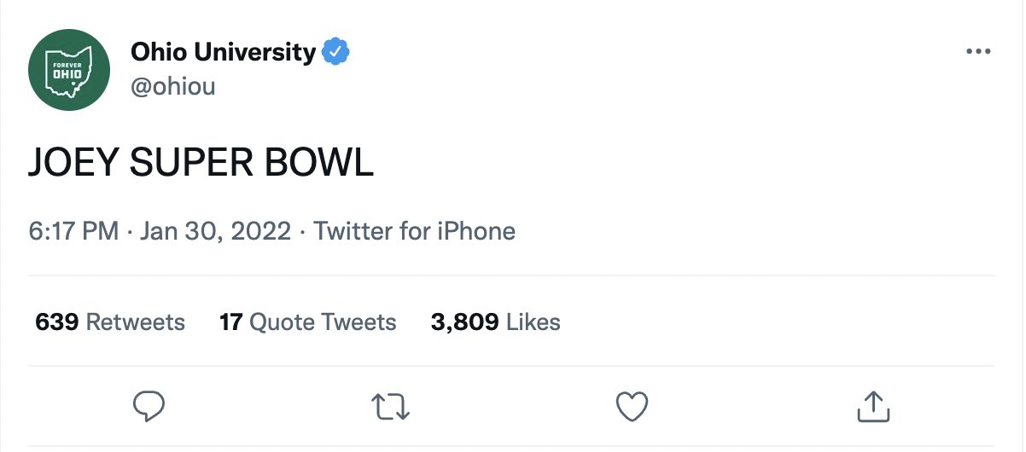
Task: Open the Forever Ohio profile avatar
Action: [69, 69]
